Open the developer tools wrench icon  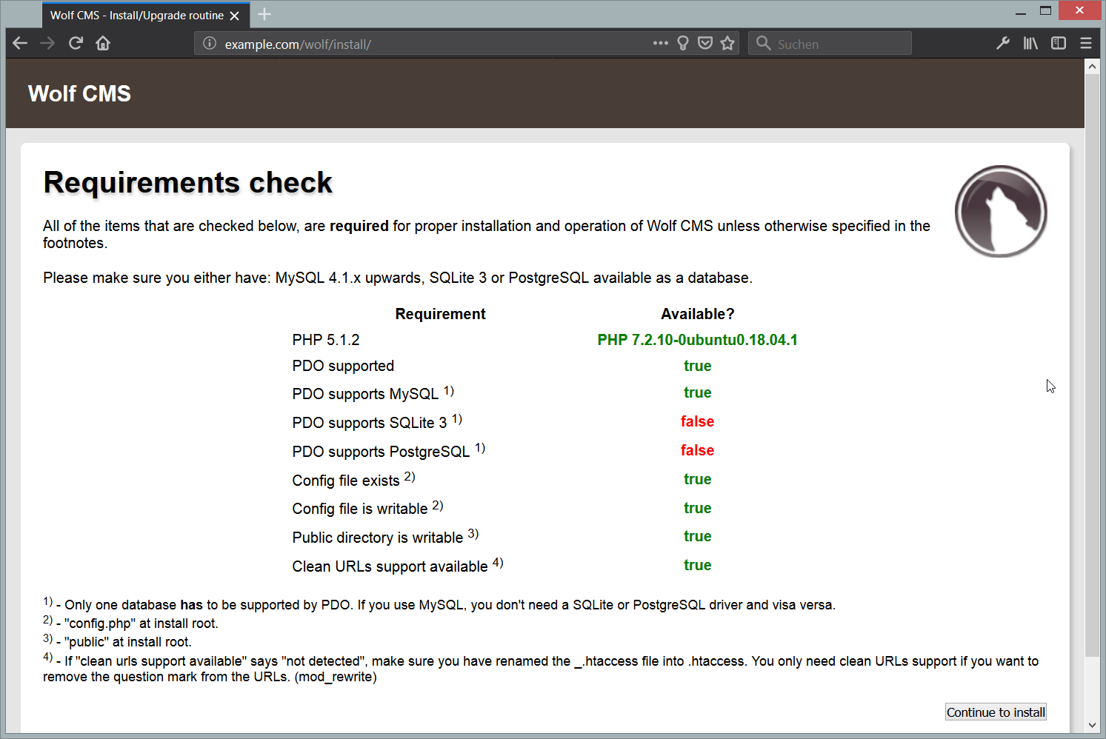tap(1003, 44)
